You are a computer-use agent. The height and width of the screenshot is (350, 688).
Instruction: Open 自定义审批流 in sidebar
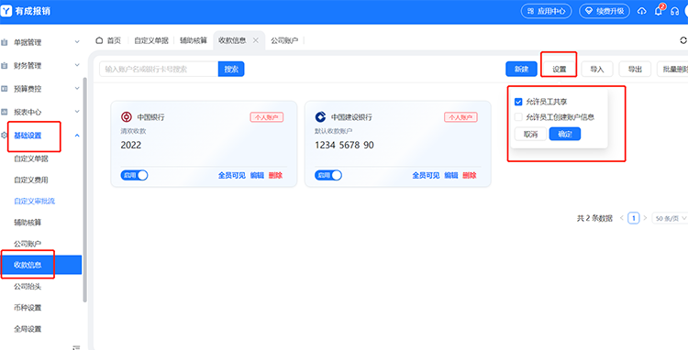tap(34, 201)
